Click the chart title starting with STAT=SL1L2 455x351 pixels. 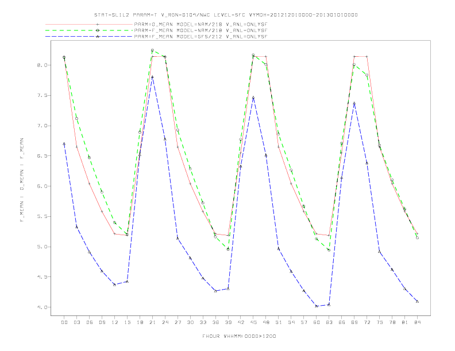[226, 15]
